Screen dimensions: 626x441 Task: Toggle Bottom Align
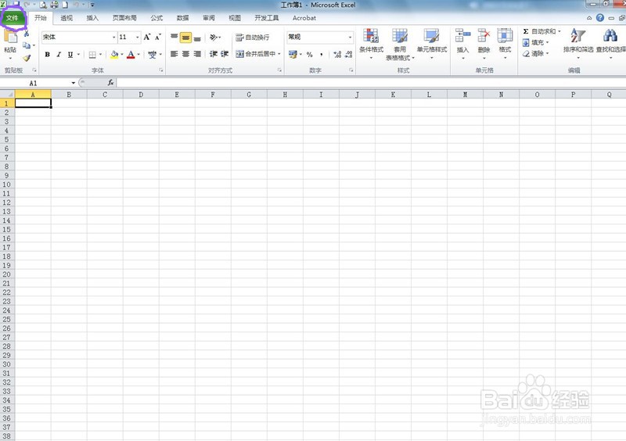click(x=197, y=38)
